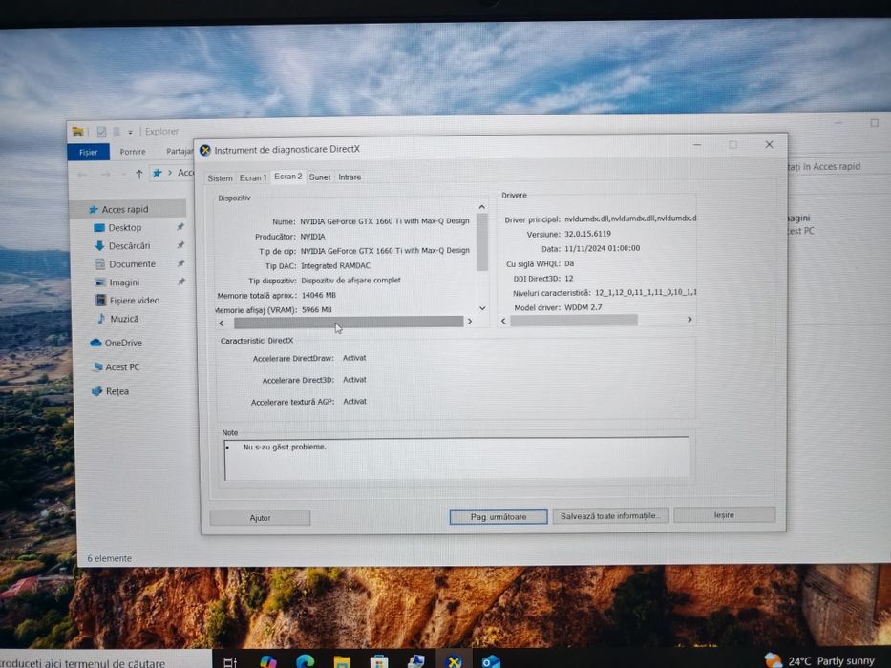Viewport: 891px width, 668px height.
Task: Select Acest PC in sidebar
Action: (121, 367)
